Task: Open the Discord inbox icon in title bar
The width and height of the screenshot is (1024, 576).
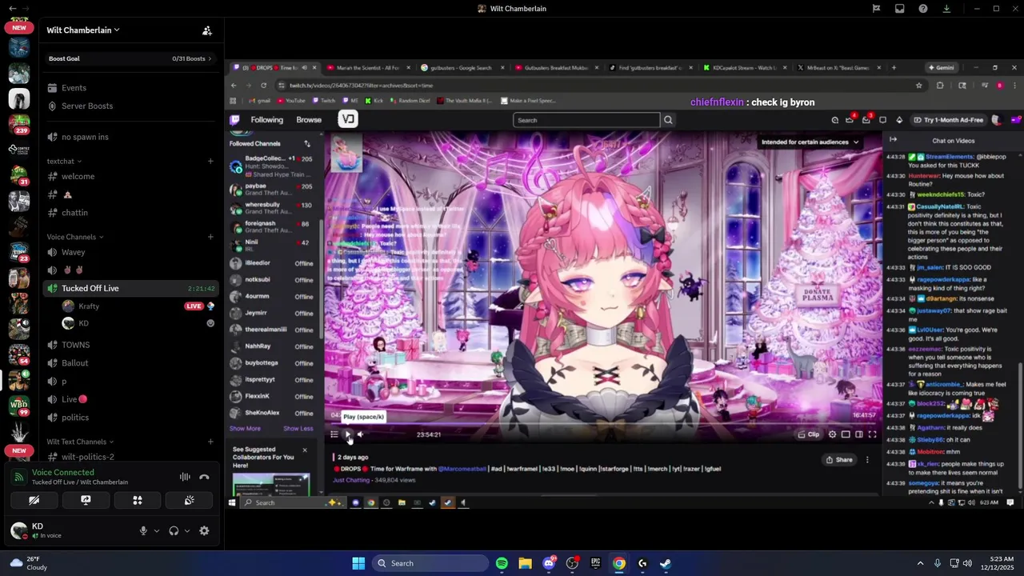Action: (x=900, y=9)
